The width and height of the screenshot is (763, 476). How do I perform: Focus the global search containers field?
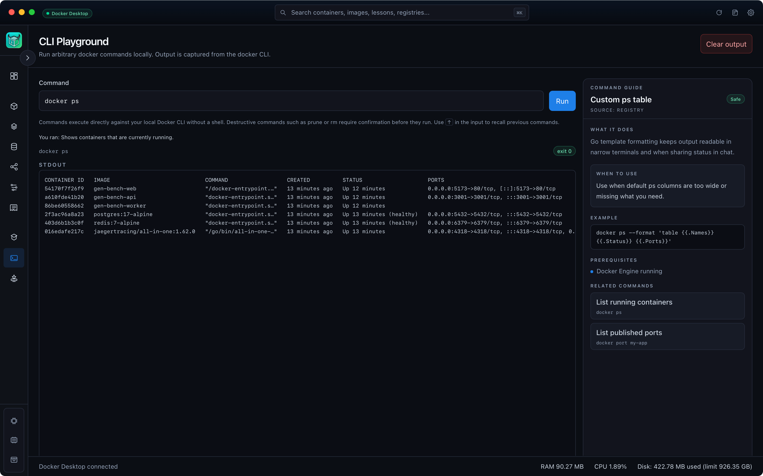[x=402, y=13]
